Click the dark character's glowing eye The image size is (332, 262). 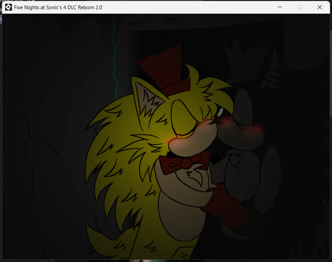pyautogui.click(x=220, y=112)
